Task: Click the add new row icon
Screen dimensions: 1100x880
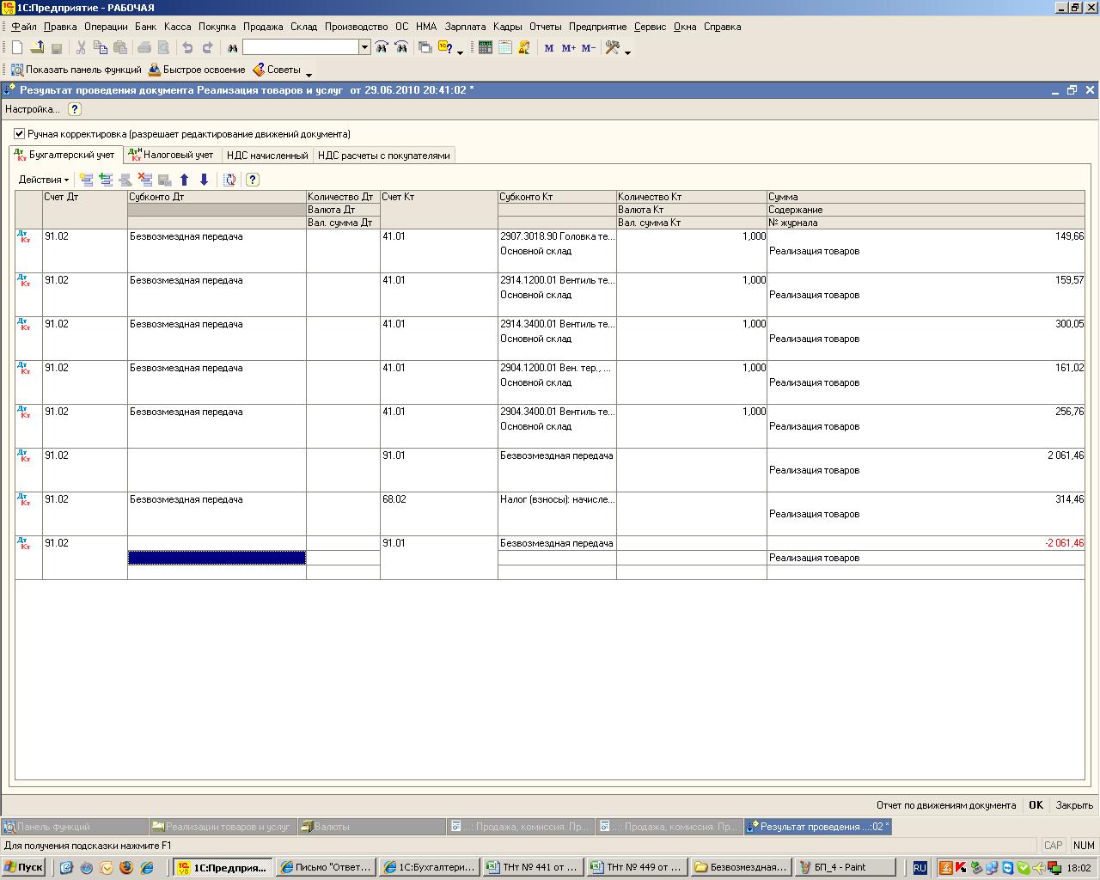Action: (86, 180)
